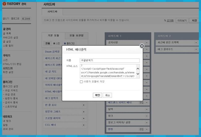Filter modules by 스킨

coord(57,43)
